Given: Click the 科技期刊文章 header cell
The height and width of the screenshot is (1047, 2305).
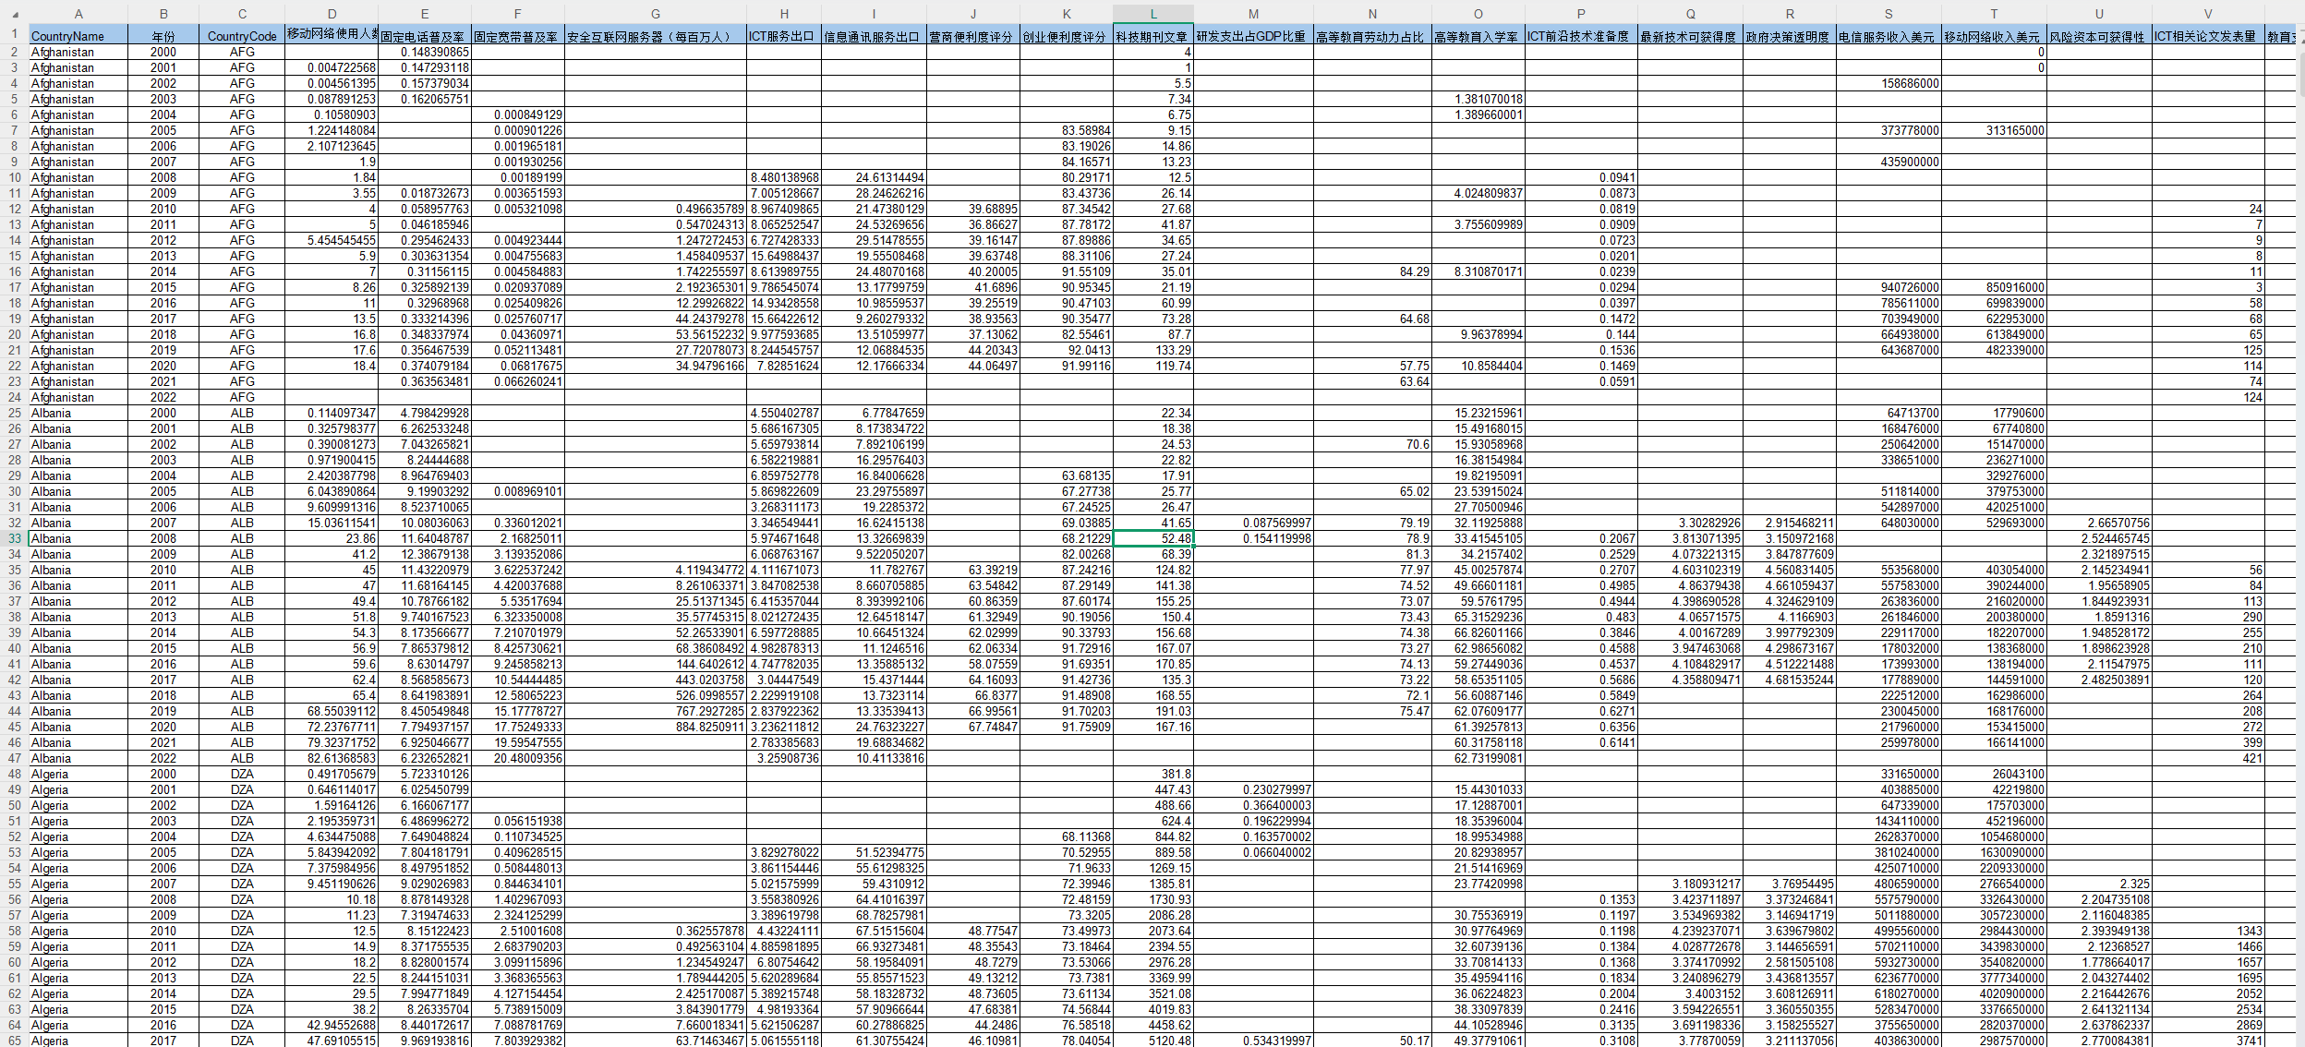Looking at the screenshot, I should 1152,36.
